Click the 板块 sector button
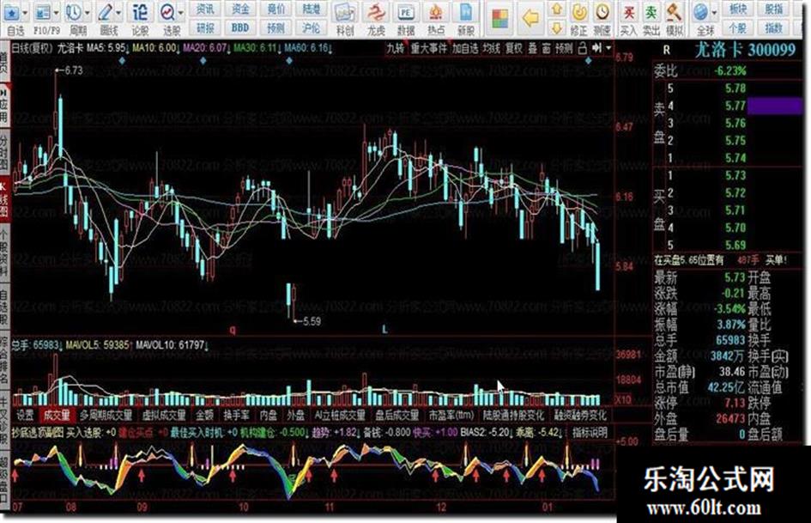The width and height of the screenshot is (811, 523). (x=738, y=9)
